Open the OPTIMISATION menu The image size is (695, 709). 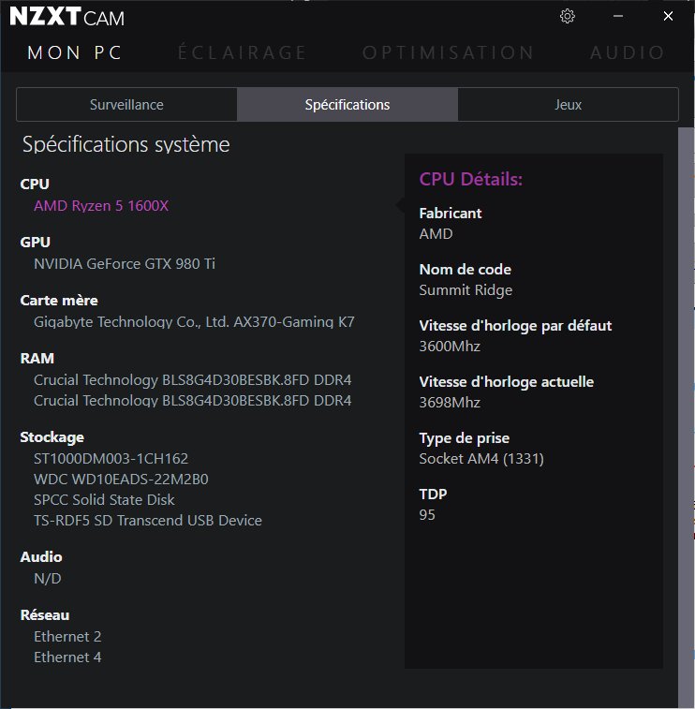pyautogui.click(x=448, y=52)
